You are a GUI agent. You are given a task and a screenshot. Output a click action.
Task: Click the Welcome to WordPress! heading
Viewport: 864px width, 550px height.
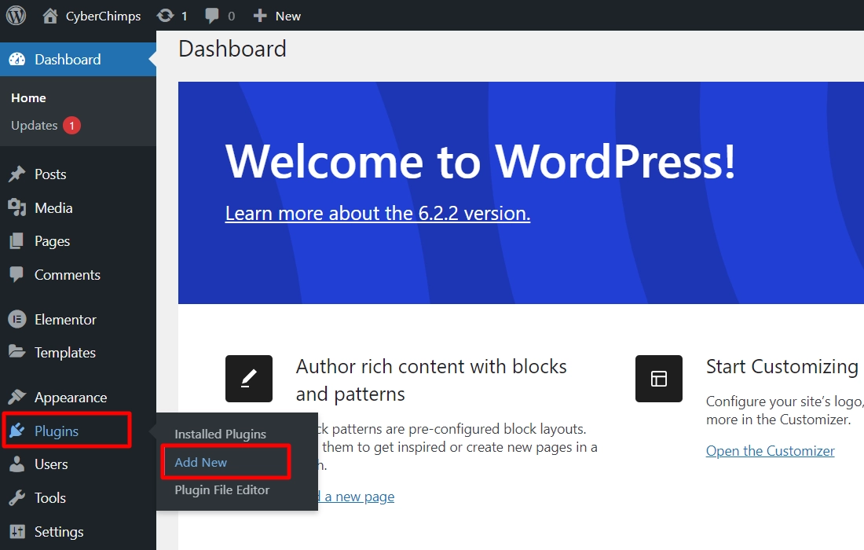coord(480,161)
